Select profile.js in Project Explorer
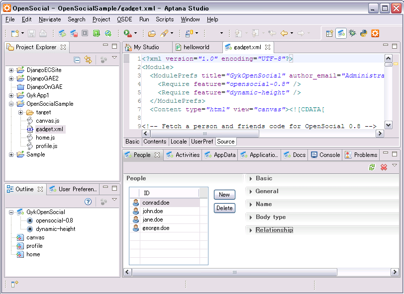The width and height of the screenshot is (404, 294). [x=46, y=146]
